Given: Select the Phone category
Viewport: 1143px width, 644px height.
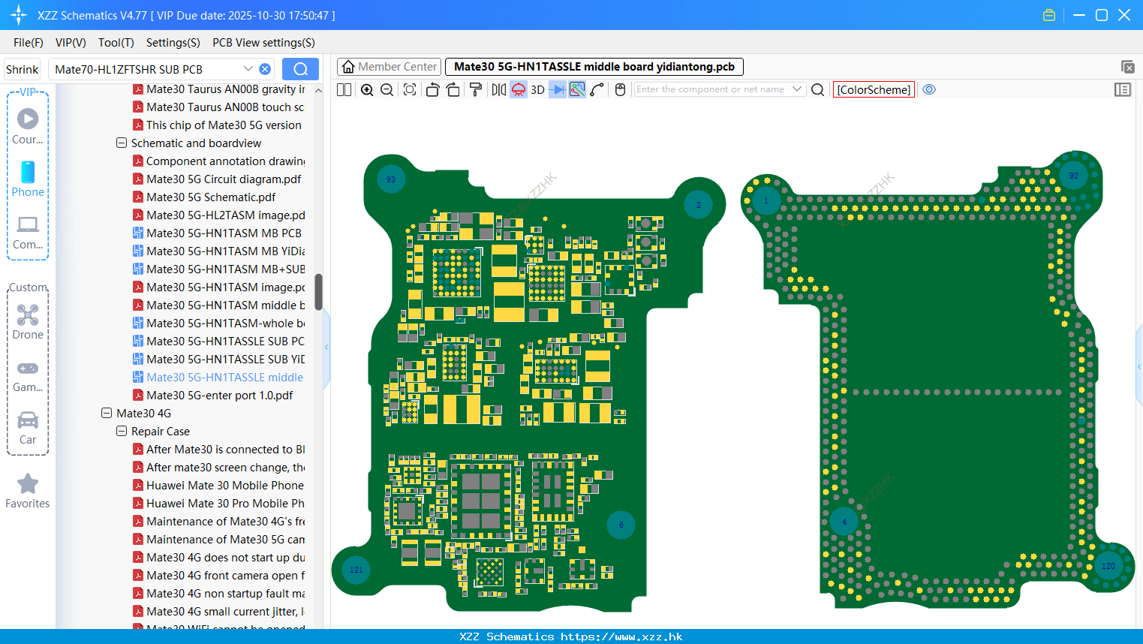Looking at the screenshot, I should [28, 179].
